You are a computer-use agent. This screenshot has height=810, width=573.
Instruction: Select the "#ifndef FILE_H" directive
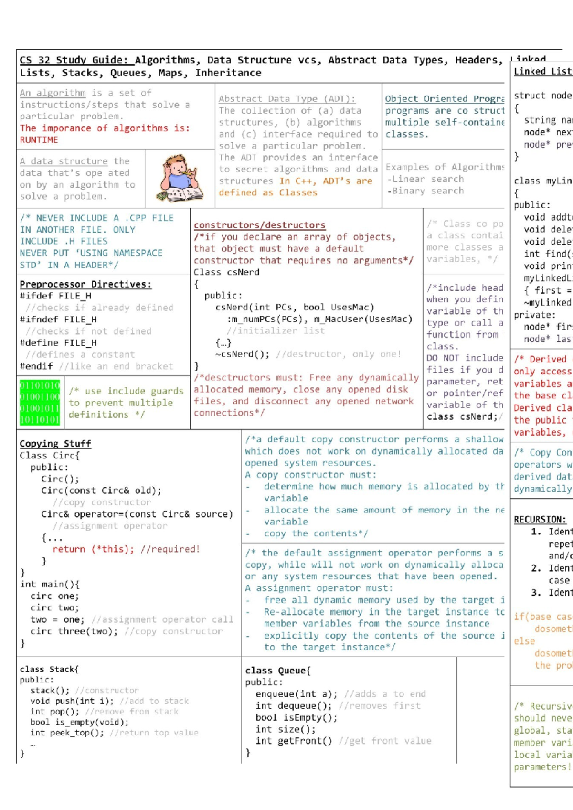click(x=58, y=319)
